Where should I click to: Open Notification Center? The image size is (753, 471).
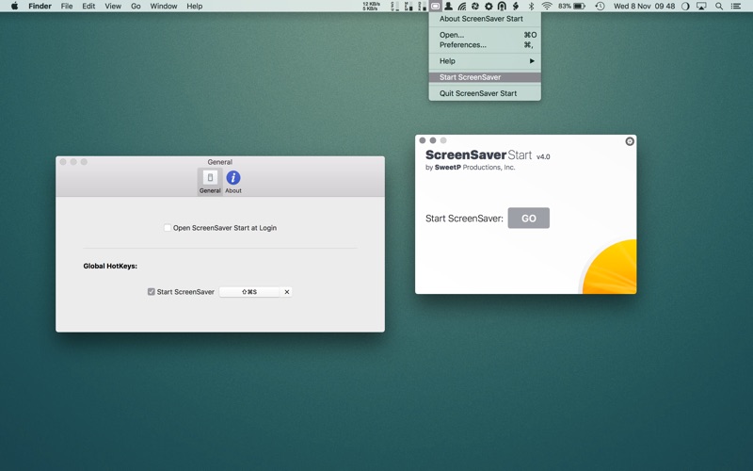click(736, 7)
